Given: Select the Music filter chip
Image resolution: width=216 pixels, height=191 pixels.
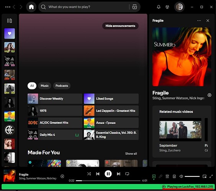Looking at the screenshot, I should click(45, 86).
